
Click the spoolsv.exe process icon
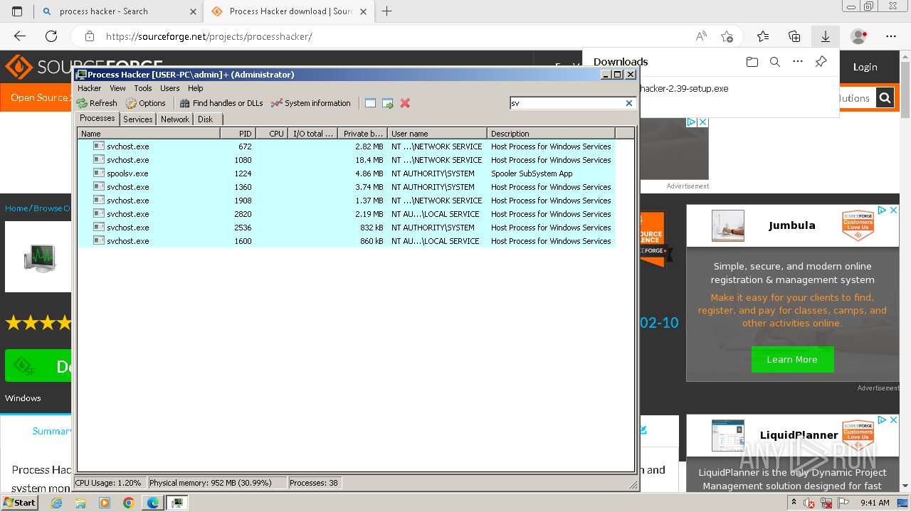point(99,174)
